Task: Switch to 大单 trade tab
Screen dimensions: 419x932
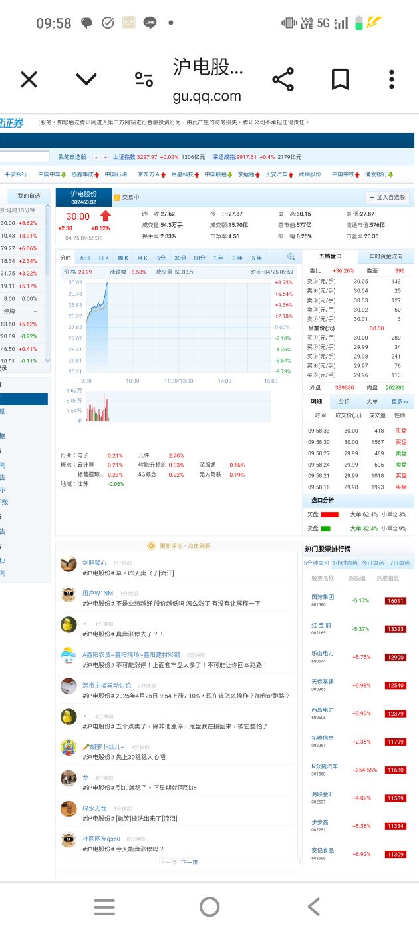Action: point(372,401)
